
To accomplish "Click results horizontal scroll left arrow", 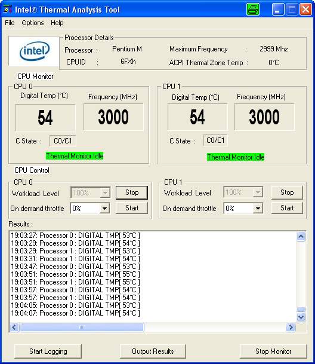I will pos(14,328).
